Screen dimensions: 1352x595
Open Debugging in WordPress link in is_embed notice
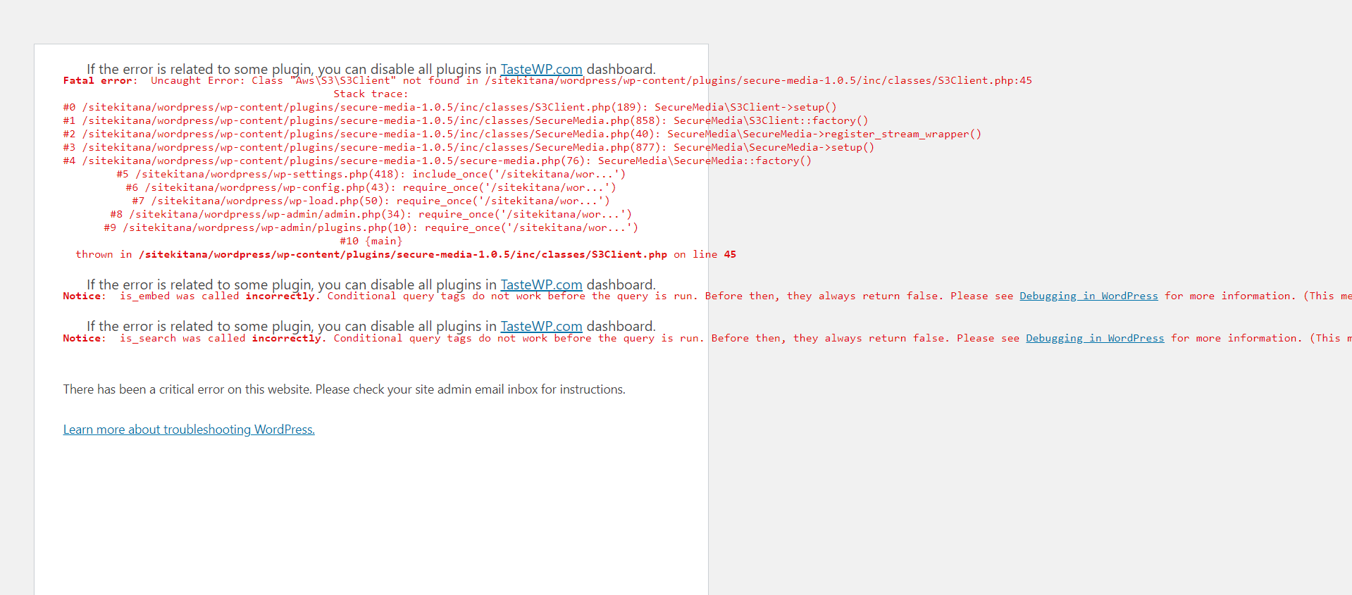pos(1089,296)
